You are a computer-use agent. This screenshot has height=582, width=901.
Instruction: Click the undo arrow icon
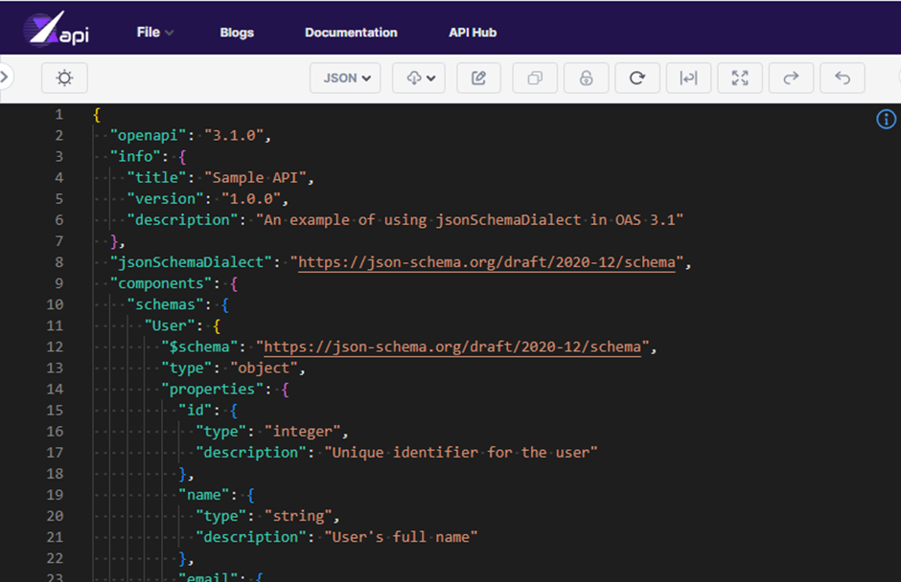842,78
